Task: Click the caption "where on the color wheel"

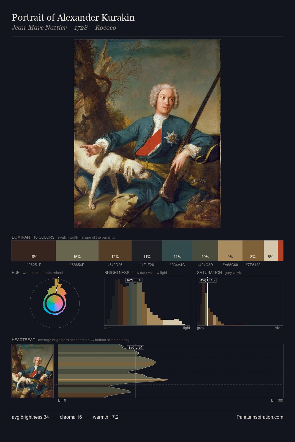Action: pyautogui.click(x=43, y=273)
